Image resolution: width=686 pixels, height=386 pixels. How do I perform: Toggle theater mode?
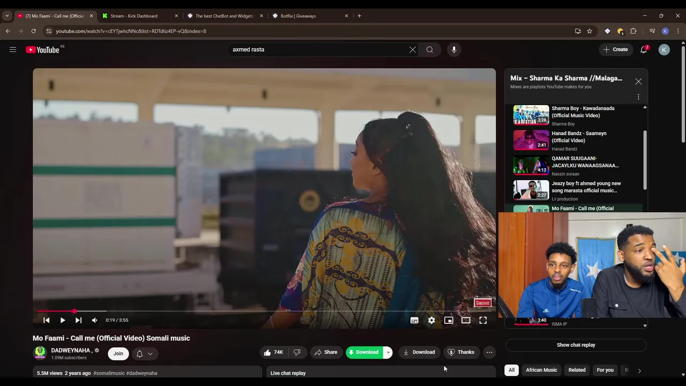point(466,320)
